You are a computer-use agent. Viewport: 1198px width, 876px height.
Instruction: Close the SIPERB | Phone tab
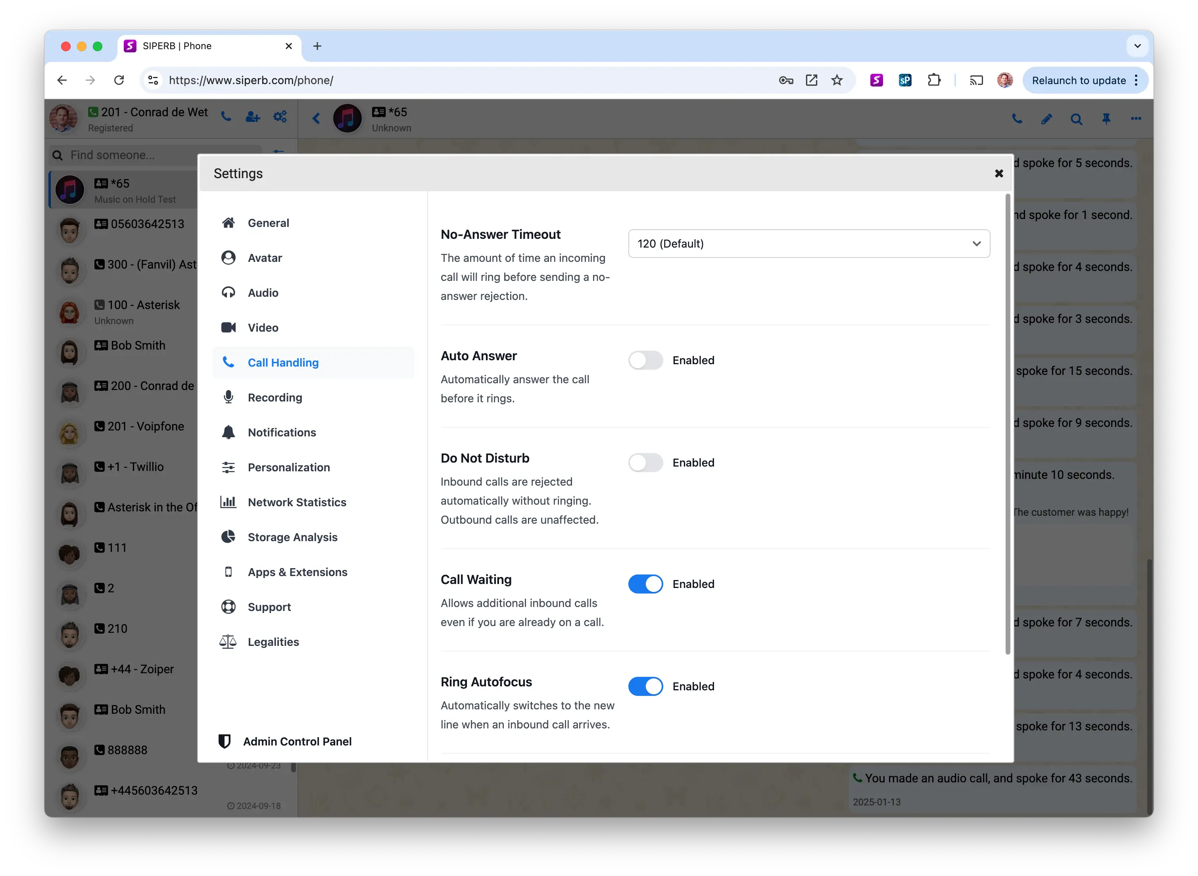click(x=289, y=46)
